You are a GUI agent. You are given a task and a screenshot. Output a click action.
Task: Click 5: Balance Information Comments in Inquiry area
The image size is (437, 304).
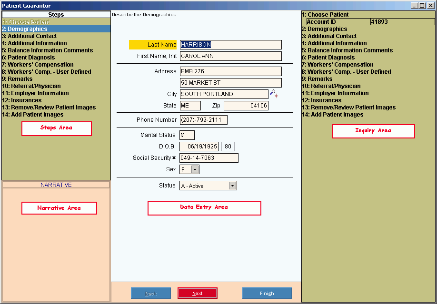[347, 50]
